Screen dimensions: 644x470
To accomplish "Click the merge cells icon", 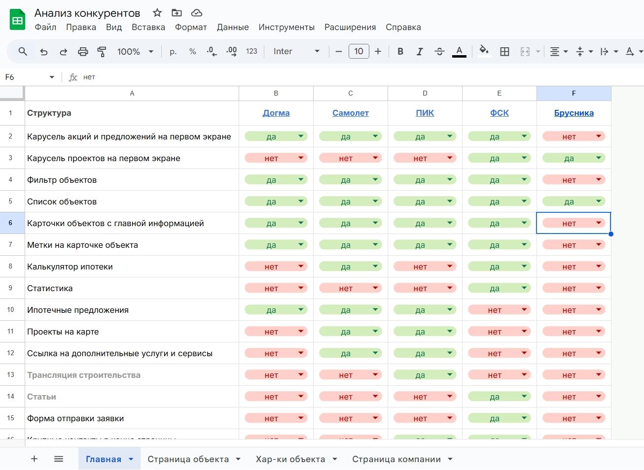I will (525, 51).
